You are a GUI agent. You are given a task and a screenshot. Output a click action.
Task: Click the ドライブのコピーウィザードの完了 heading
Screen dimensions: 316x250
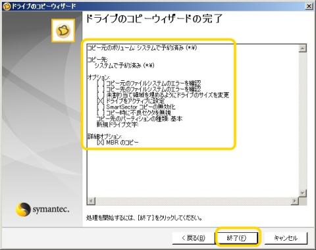pyautogui.click(x=154, y=18)
